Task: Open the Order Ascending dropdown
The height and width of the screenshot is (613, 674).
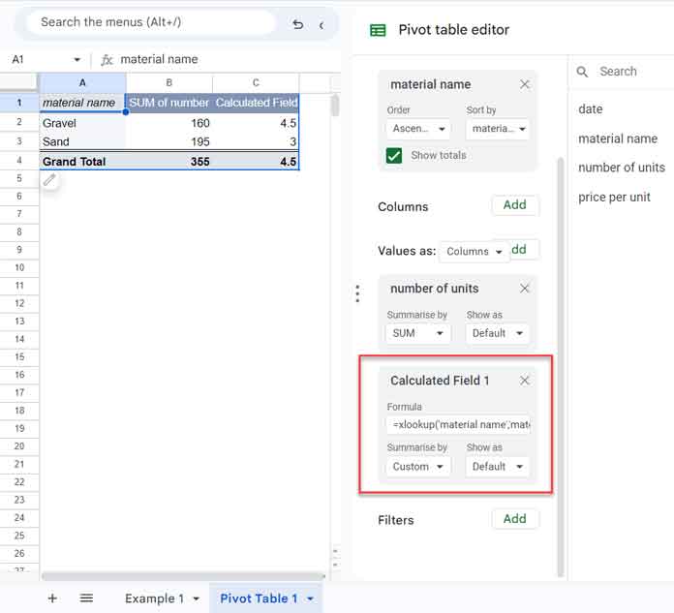Action: coord(418,129)
